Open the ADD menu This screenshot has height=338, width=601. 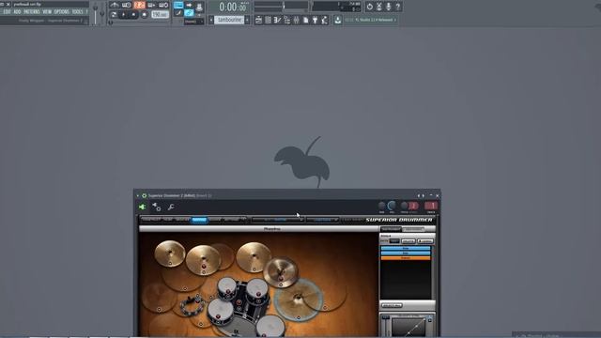coord(17,12)
